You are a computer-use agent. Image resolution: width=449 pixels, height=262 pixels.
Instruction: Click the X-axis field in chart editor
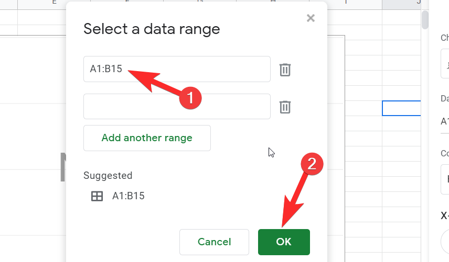445,241
